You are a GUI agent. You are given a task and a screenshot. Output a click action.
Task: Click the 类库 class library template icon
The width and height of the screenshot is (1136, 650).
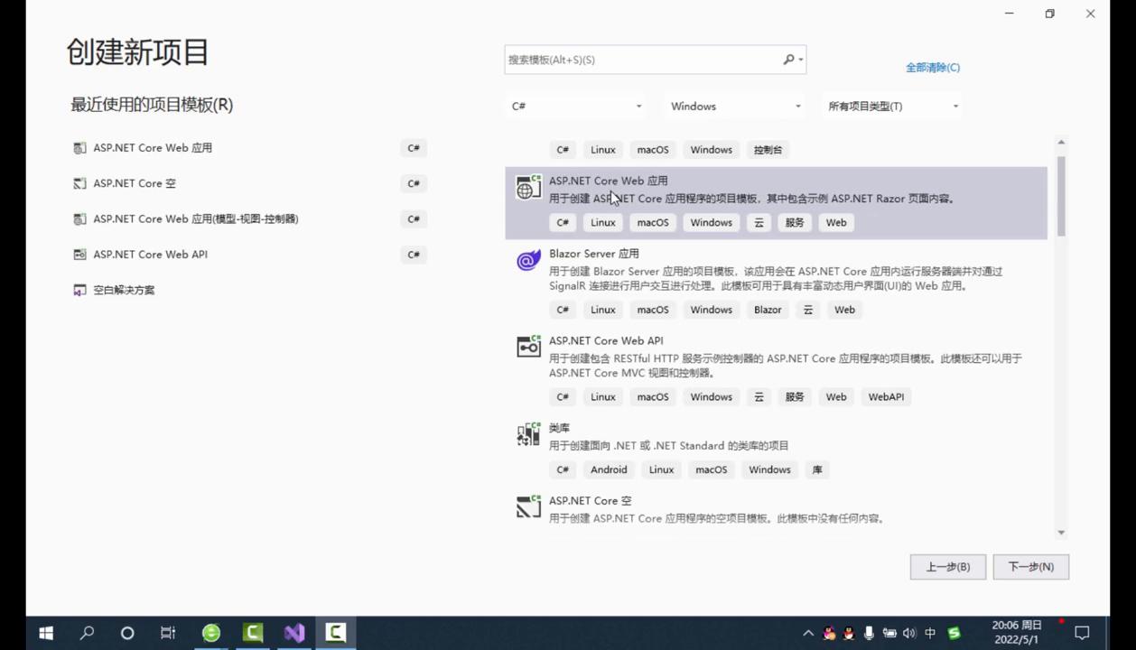528,434
